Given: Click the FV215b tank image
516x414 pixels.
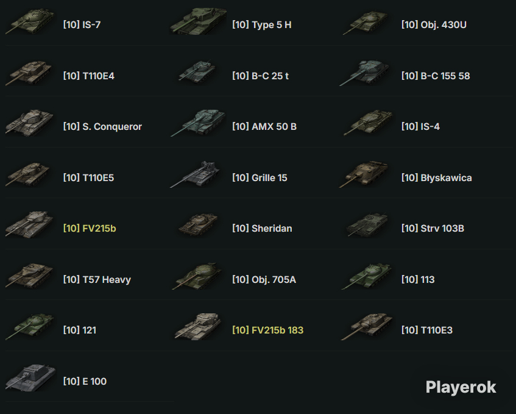Looking at the screenshot, I should coord(30,224).
